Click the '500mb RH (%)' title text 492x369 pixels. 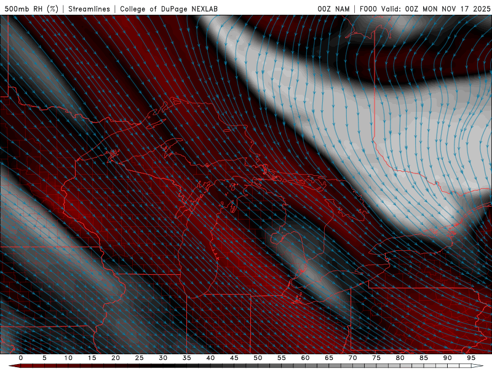[31, 9]
